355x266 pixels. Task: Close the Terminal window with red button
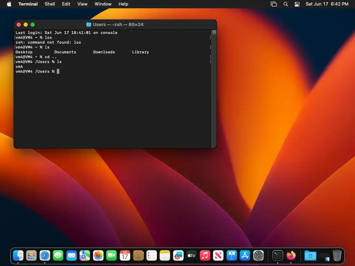pyautogui.click(x=19, y=25)
